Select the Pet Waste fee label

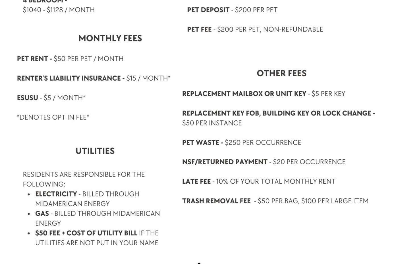[202, 143]
